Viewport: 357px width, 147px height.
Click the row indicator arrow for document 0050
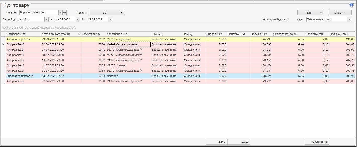click(3, 44)
